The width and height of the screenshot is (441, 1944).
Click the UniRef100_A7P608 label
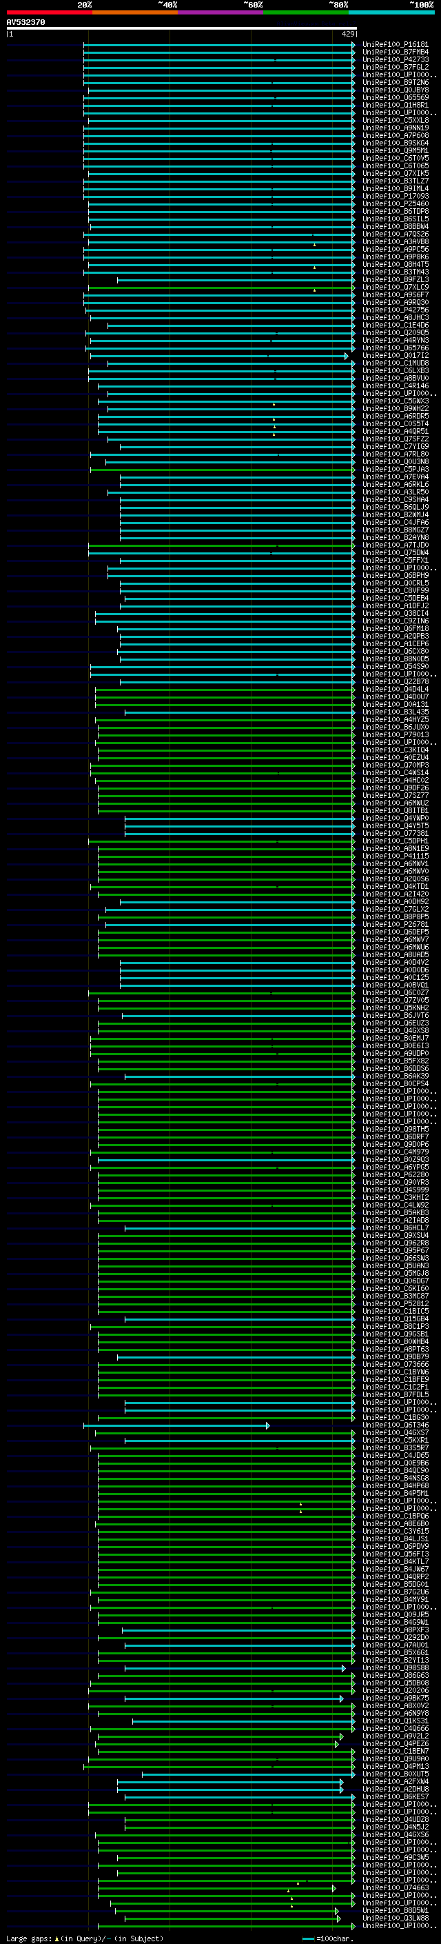(395, 135)
